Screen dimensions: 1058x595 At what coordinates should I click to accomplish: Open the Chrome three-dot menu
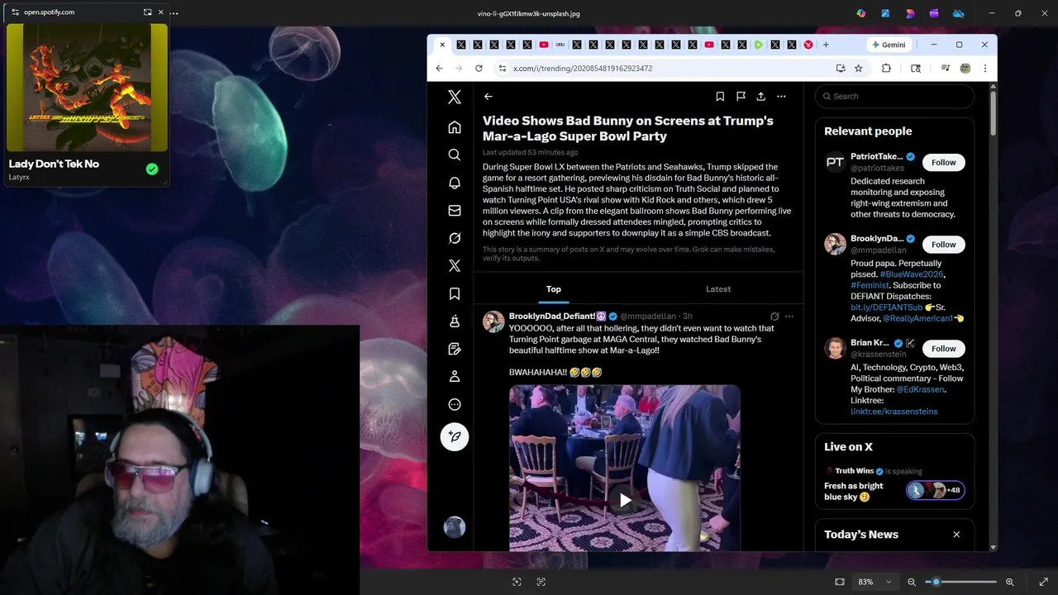984,69
